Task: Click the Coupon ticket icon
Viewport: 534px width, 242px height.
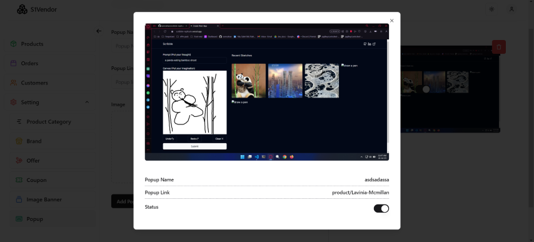Action: 19,179
